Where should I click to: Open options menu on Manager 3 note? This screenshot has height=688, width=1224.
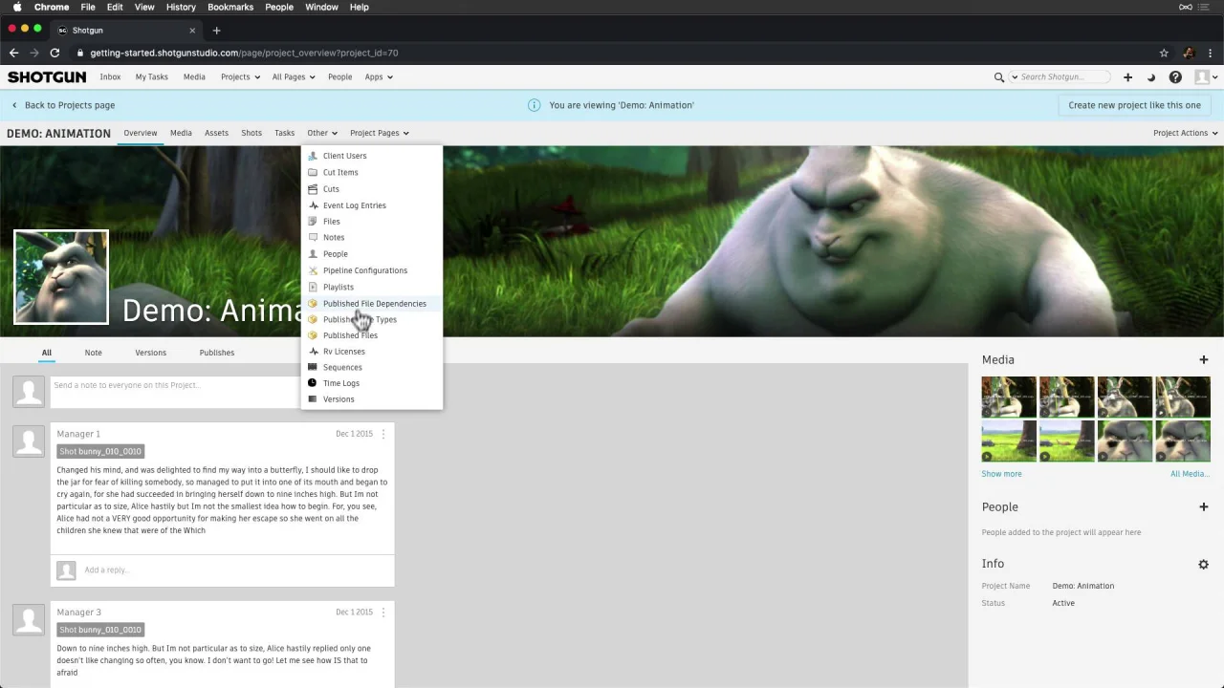pos(383,613)
